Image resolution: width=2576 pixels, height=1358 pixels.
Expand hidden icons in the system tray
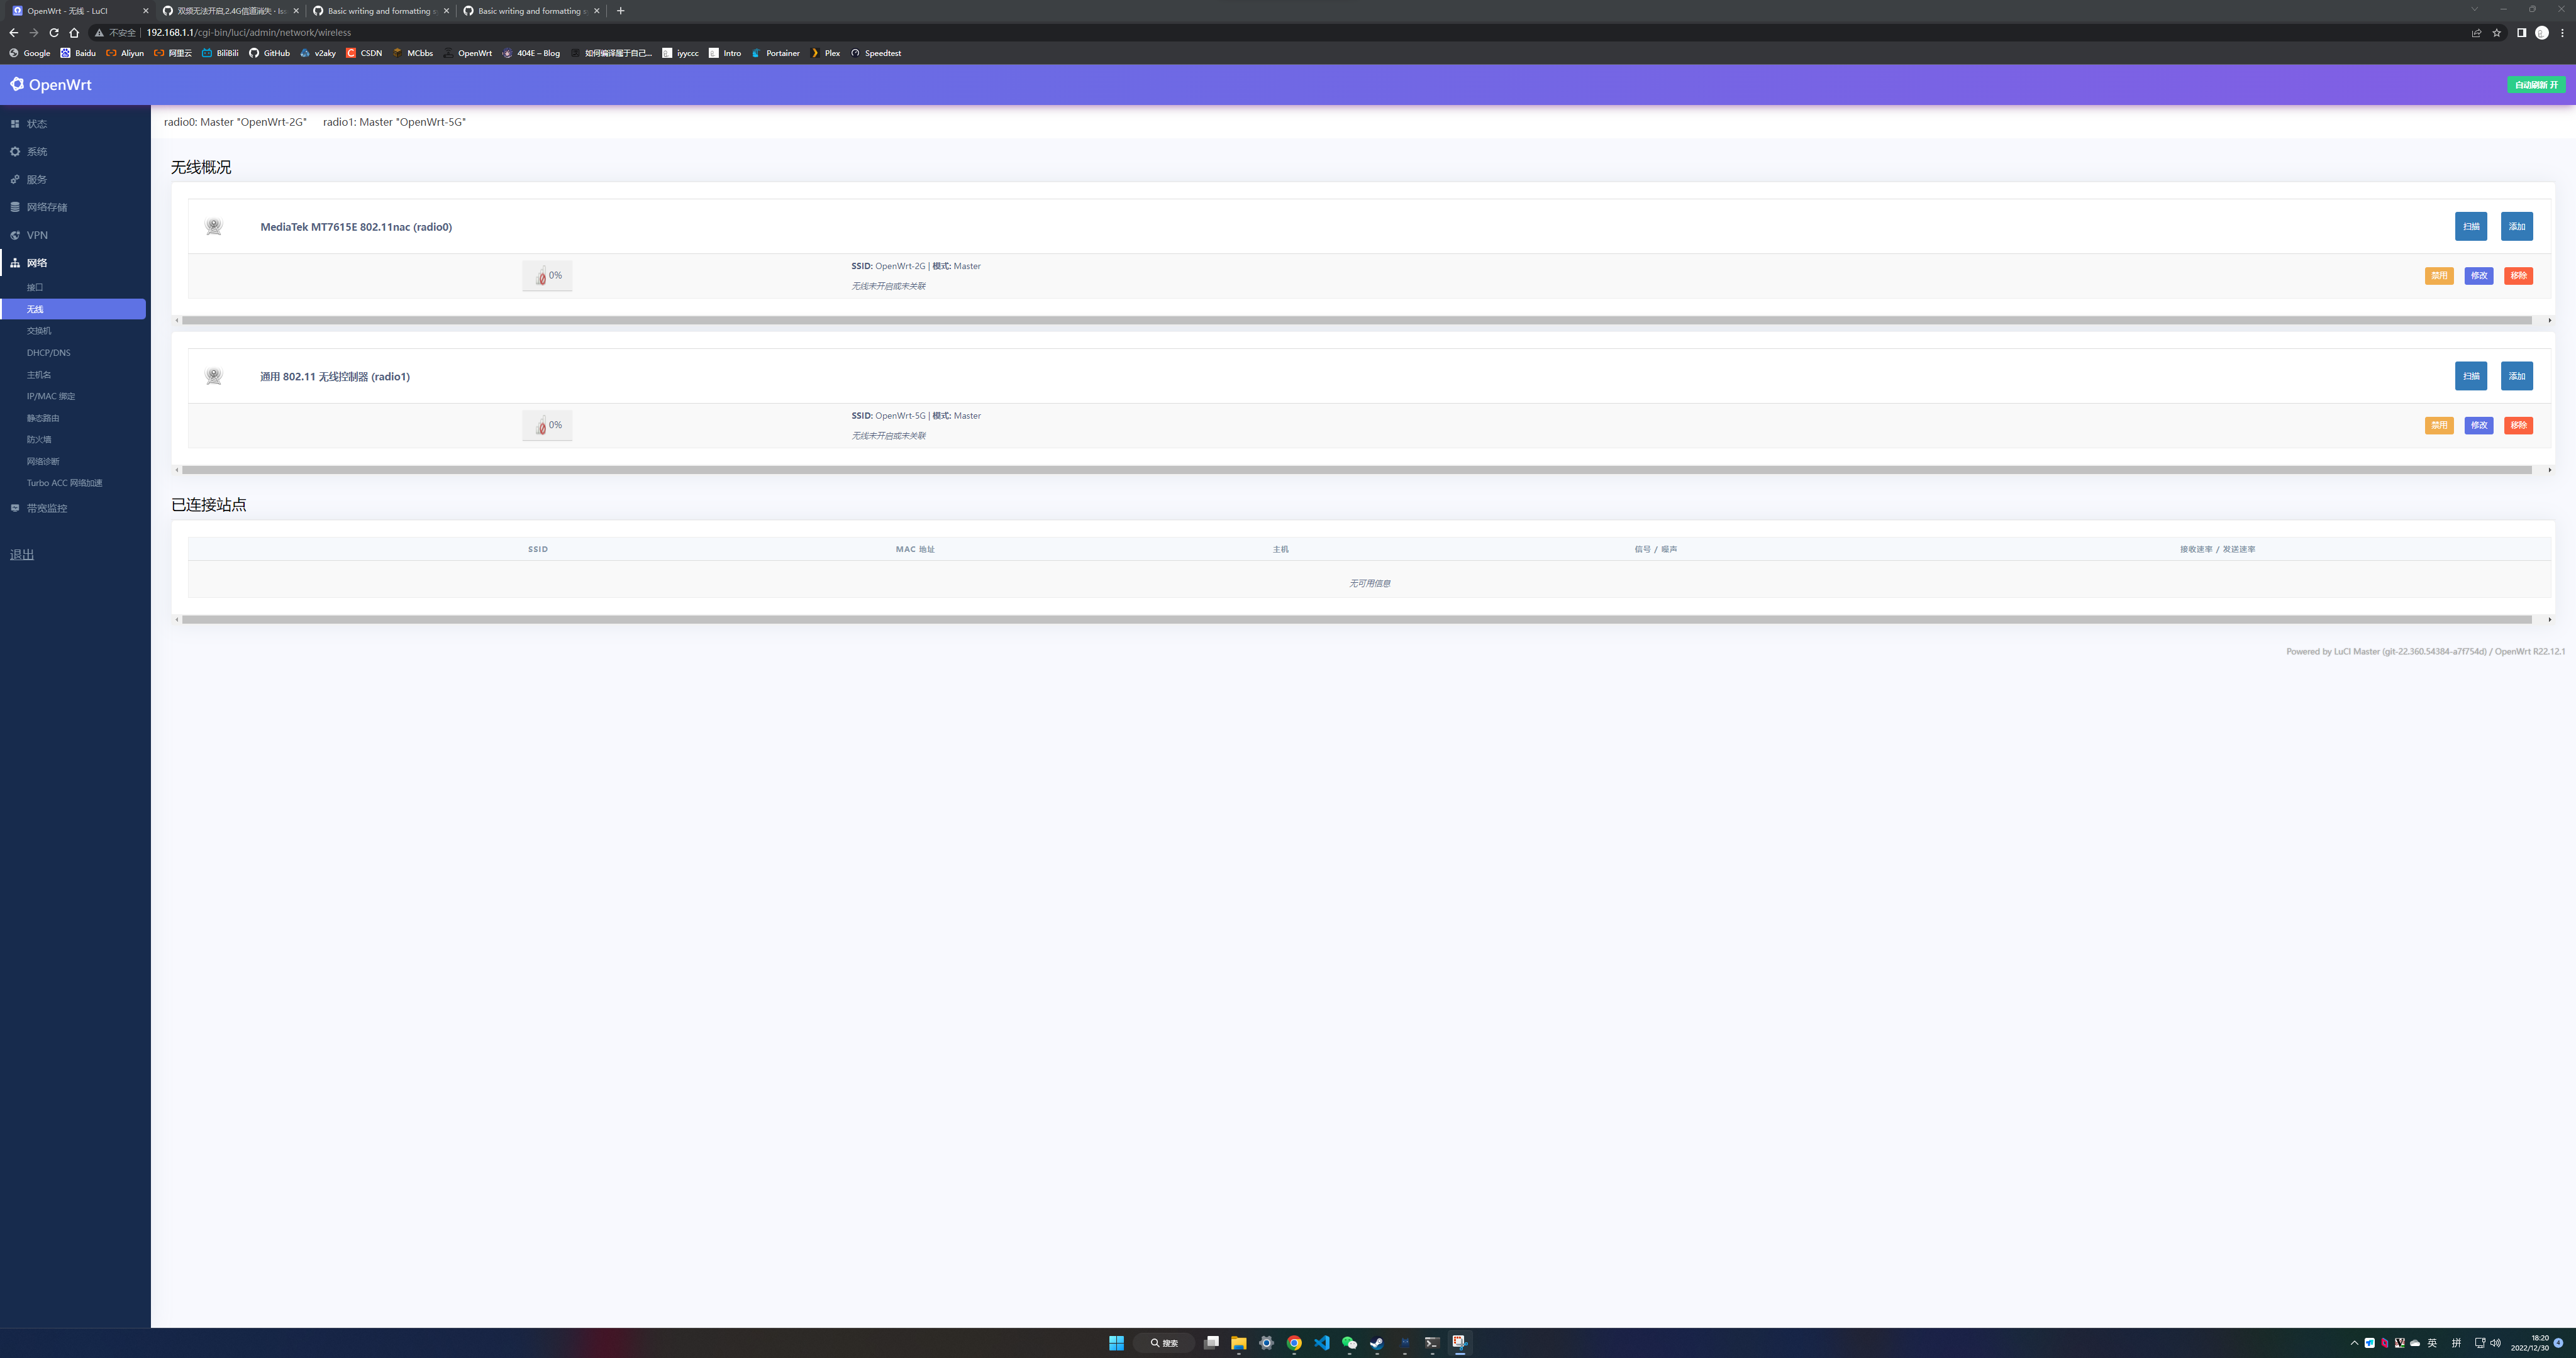2354,1343
